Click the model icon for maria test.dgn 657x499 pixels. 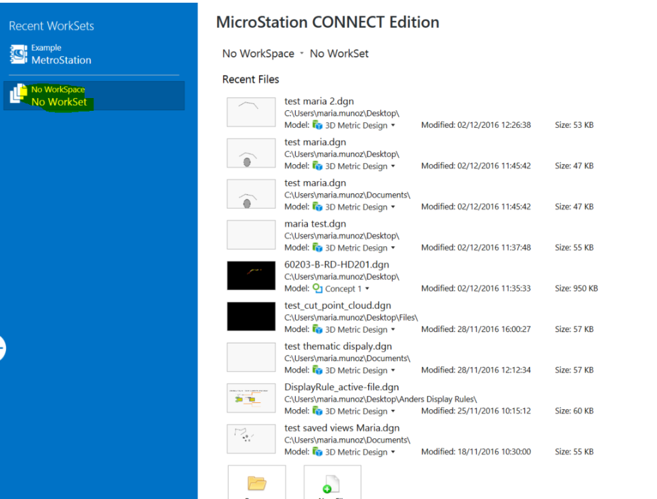[x=317, y=247]
